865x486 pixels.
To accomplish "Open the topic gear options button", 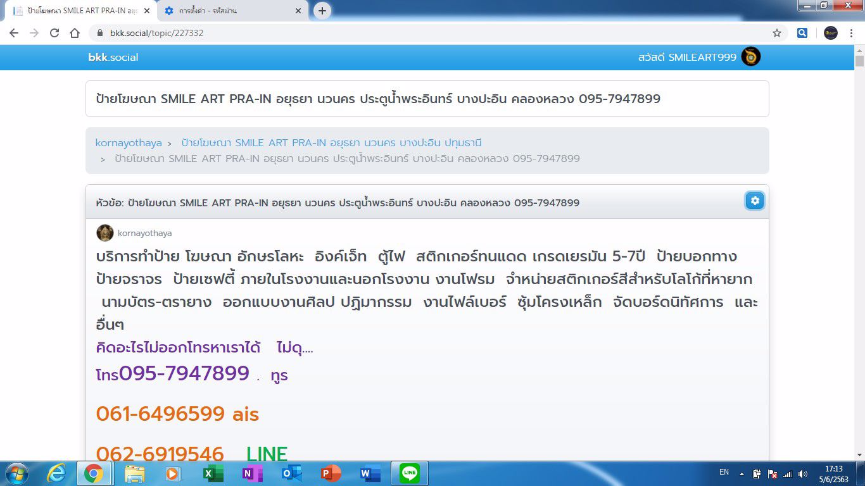I will [755, 201].
